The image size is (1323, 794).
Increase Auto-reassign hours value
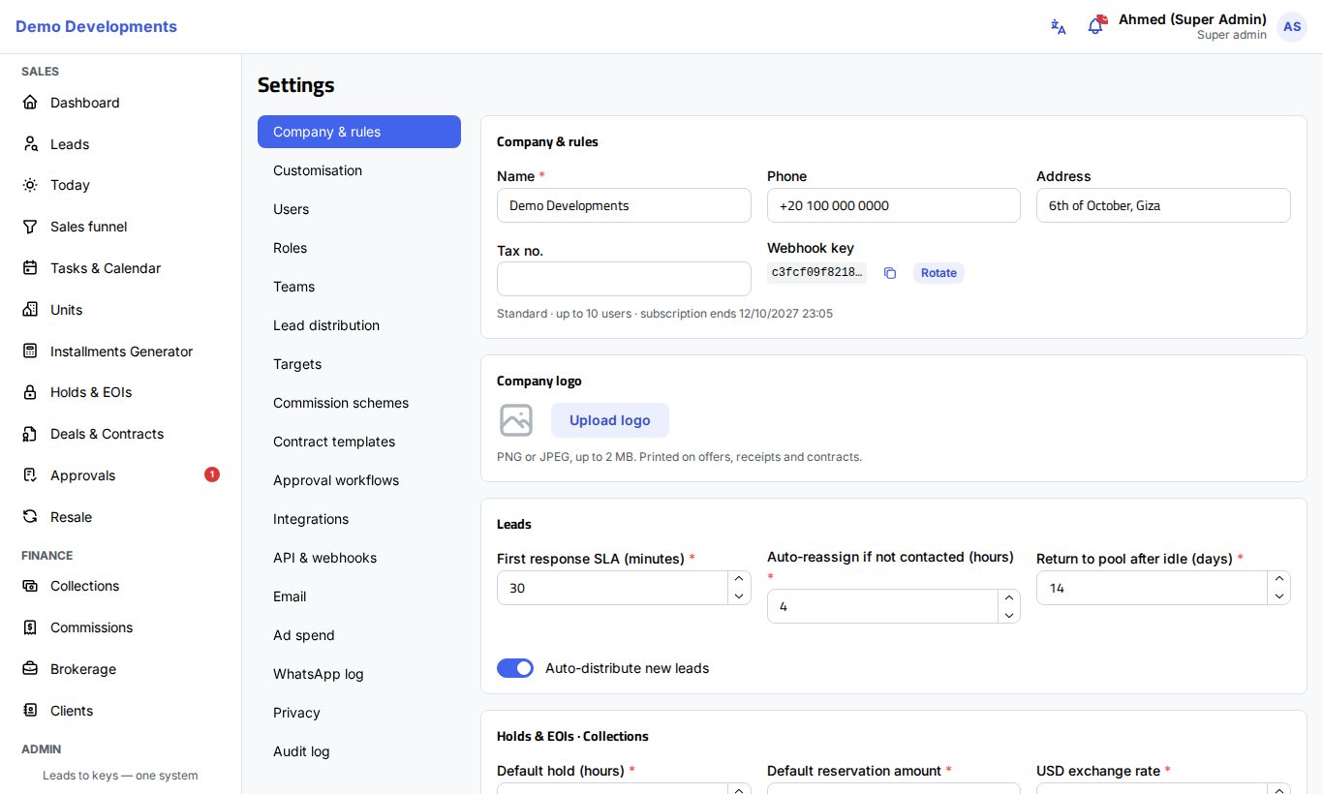click(x=1009, y=597)
